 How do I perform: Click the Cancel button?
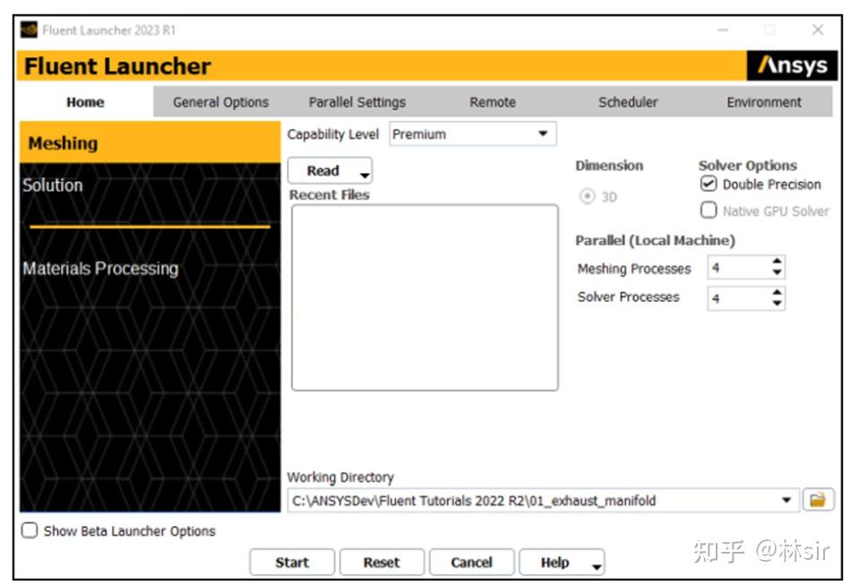pos(471,563)
